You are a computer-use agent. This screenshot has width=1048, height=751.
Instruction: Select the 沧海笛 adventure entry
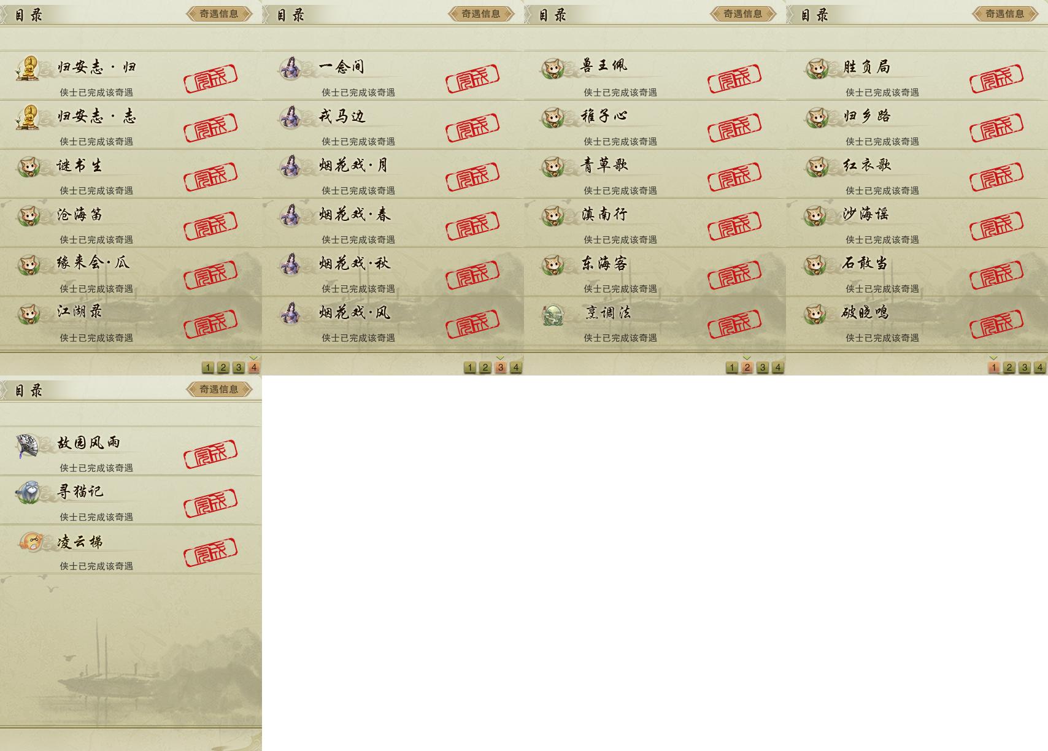point(131,223)
